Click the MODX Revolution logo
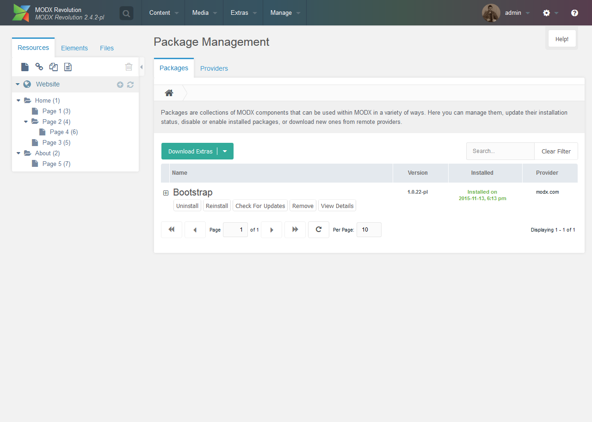The width and height of the screenshot is (592, 422). (x=21, y=13)
